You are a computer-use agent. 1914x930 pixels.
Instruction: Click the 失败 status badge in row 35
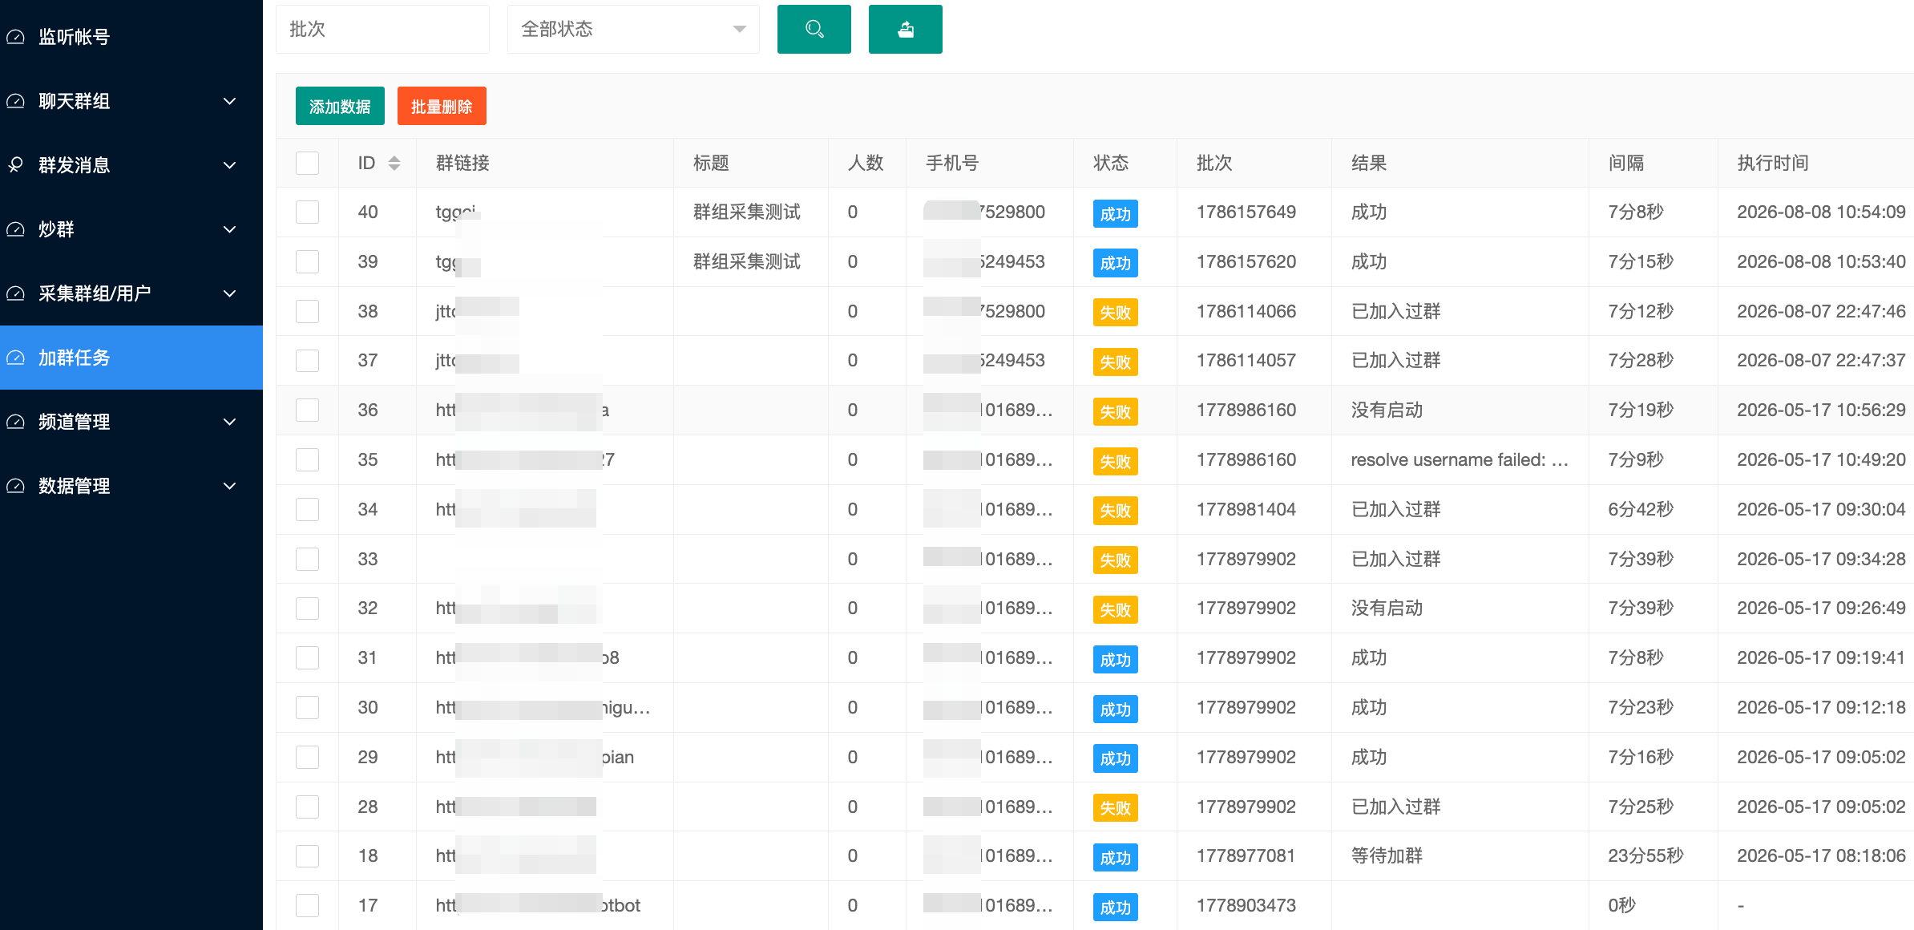(x=1115, y=462)
